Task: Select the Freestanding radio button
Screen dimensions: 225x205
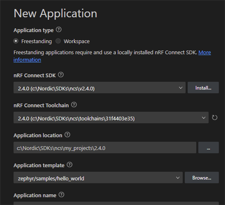Action: [16, 41]
